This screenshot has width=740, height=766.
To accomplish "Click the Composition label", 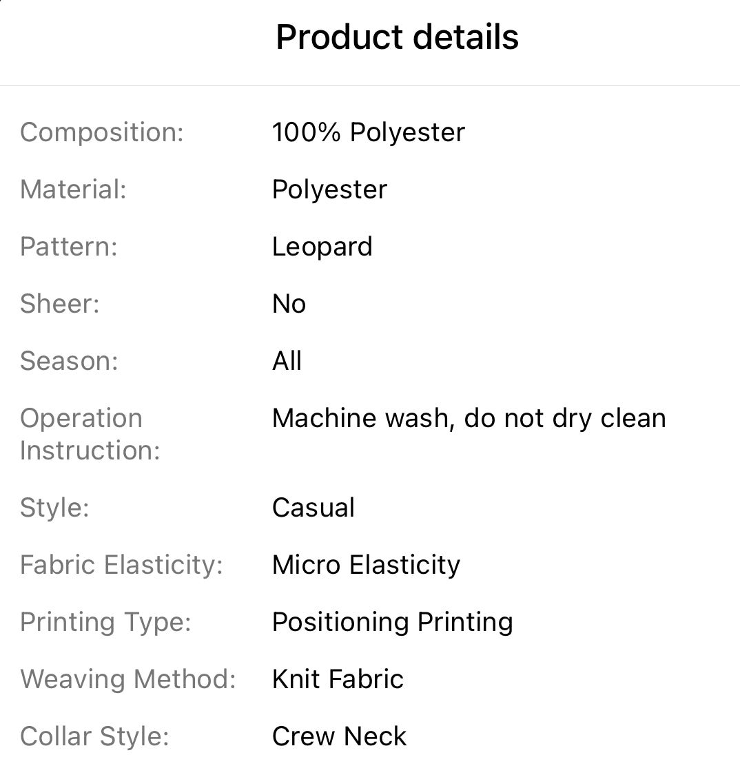I will click(x=102, y=132).
